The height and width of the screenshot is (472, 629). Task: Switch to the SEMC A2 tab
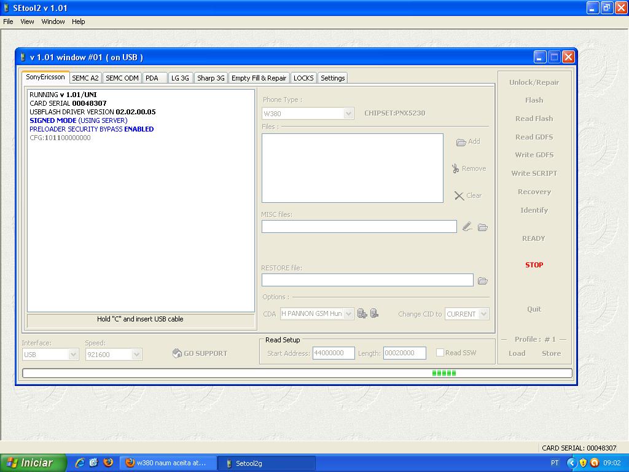(85, 78)
